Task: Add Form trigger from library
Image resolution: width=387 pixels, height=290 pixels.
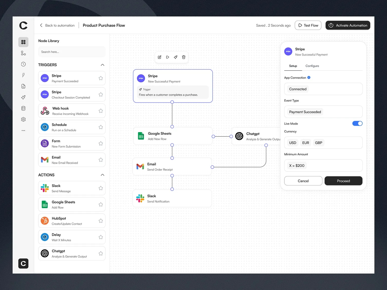Action: click(72, 143)
